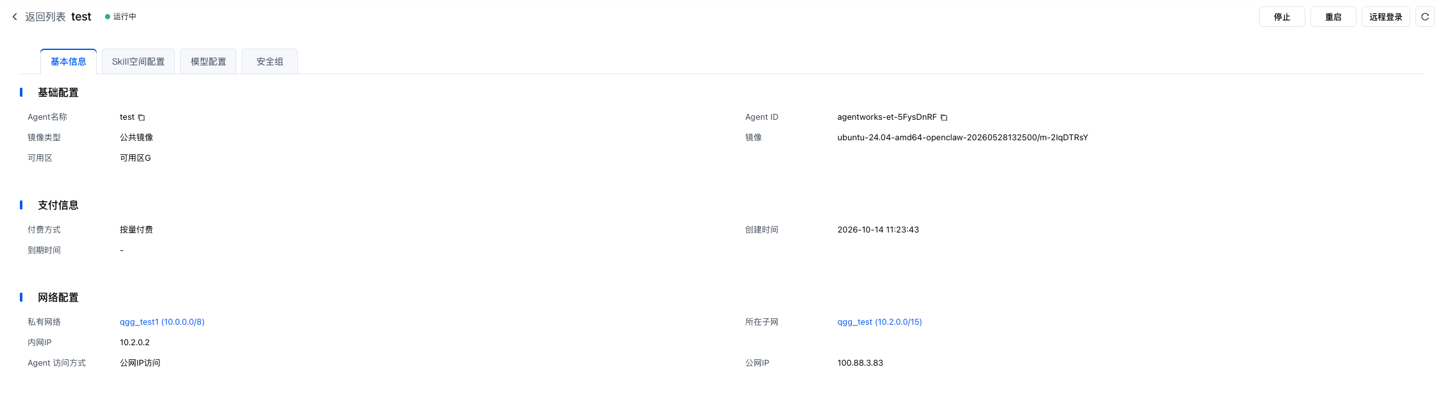Click the back arrow beside 返回列表

15,17
